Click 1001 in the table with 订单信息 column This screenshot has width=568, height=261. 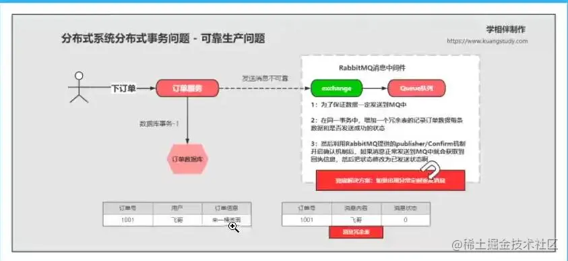click(128, 220)
